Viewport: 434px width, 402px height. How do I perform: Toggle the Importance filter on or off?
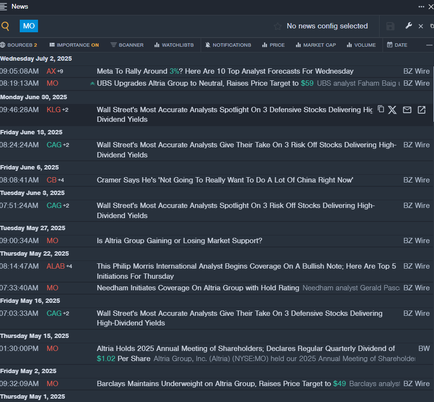click(x=74, y=45)
